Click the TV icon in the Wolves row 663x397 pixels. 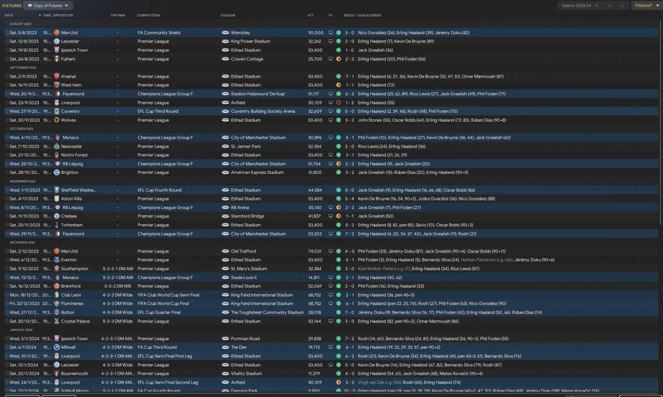[330, 120]
